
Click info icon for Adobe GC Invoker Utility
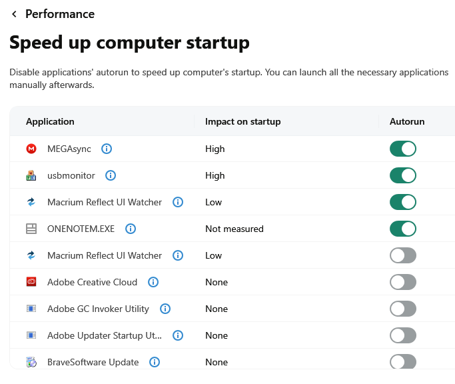[165, 309]
